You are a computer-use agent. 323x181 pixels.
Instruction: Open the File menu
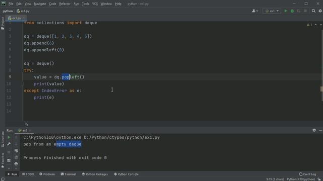pyautogui.click(x=11, y=4)
